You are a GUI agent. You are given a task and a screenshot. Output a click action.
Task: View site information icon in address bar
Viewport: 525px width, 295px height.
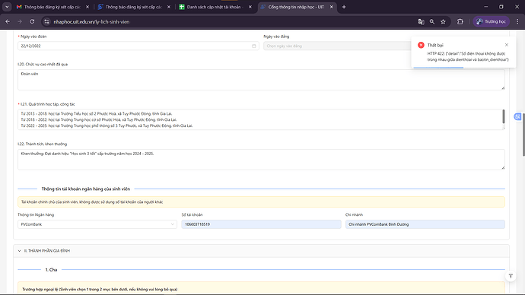click(47, 21)
